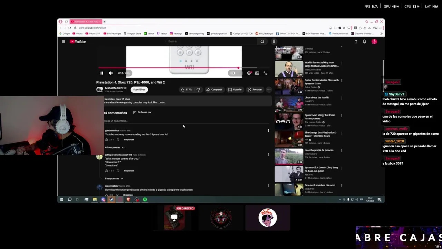The image size is (442, 249).
Task: Open the YouTube notifications bell
Action: (x=364, y=41)
